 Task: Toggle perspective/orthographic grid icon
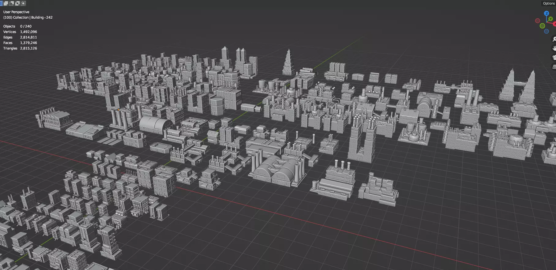click(x=554, y=66)
